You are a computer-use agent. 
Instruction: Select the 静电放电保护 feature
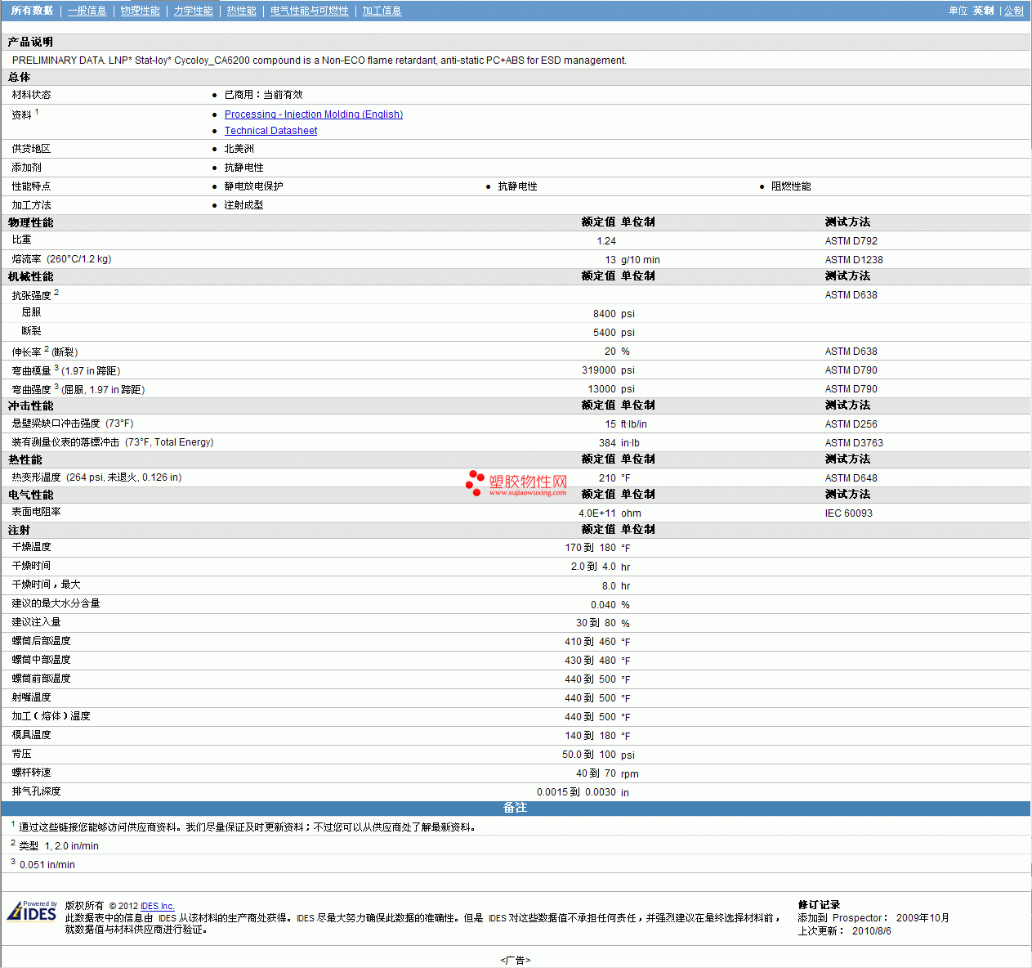(253, 186)
